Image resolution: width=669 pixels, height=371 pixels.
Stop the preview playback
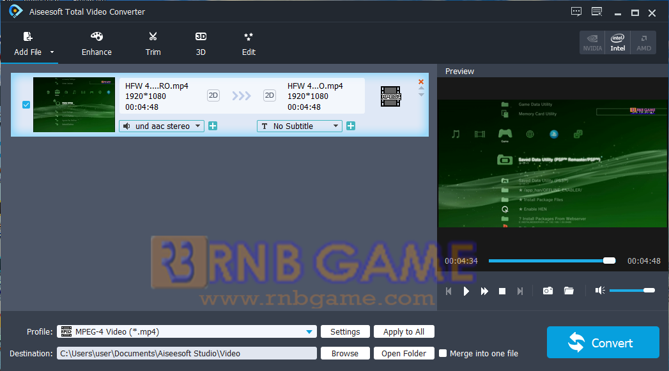coord(502,291)
